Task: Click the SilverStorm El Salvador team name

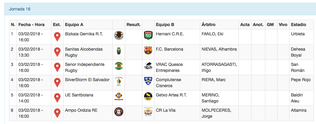Action: click(87, 80)
